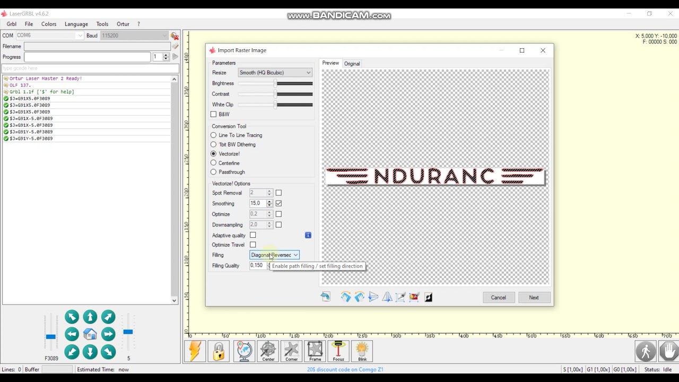
Task: Select the Passthrough radio button
Action: pos(213,172)
